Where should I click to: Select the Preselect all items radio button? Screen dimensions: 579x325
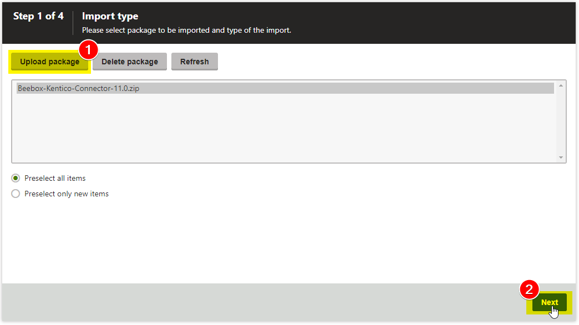point(16,178)
